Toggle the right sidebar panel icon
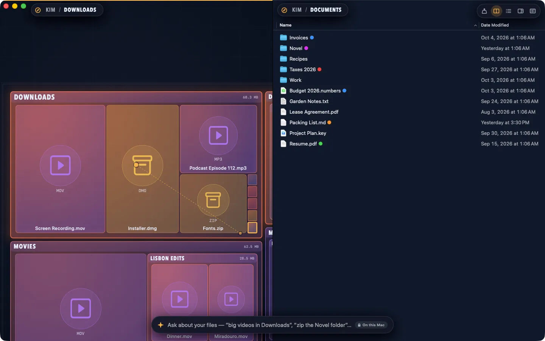The height and width of the screenshot is (341, 545). pos(520,11)
